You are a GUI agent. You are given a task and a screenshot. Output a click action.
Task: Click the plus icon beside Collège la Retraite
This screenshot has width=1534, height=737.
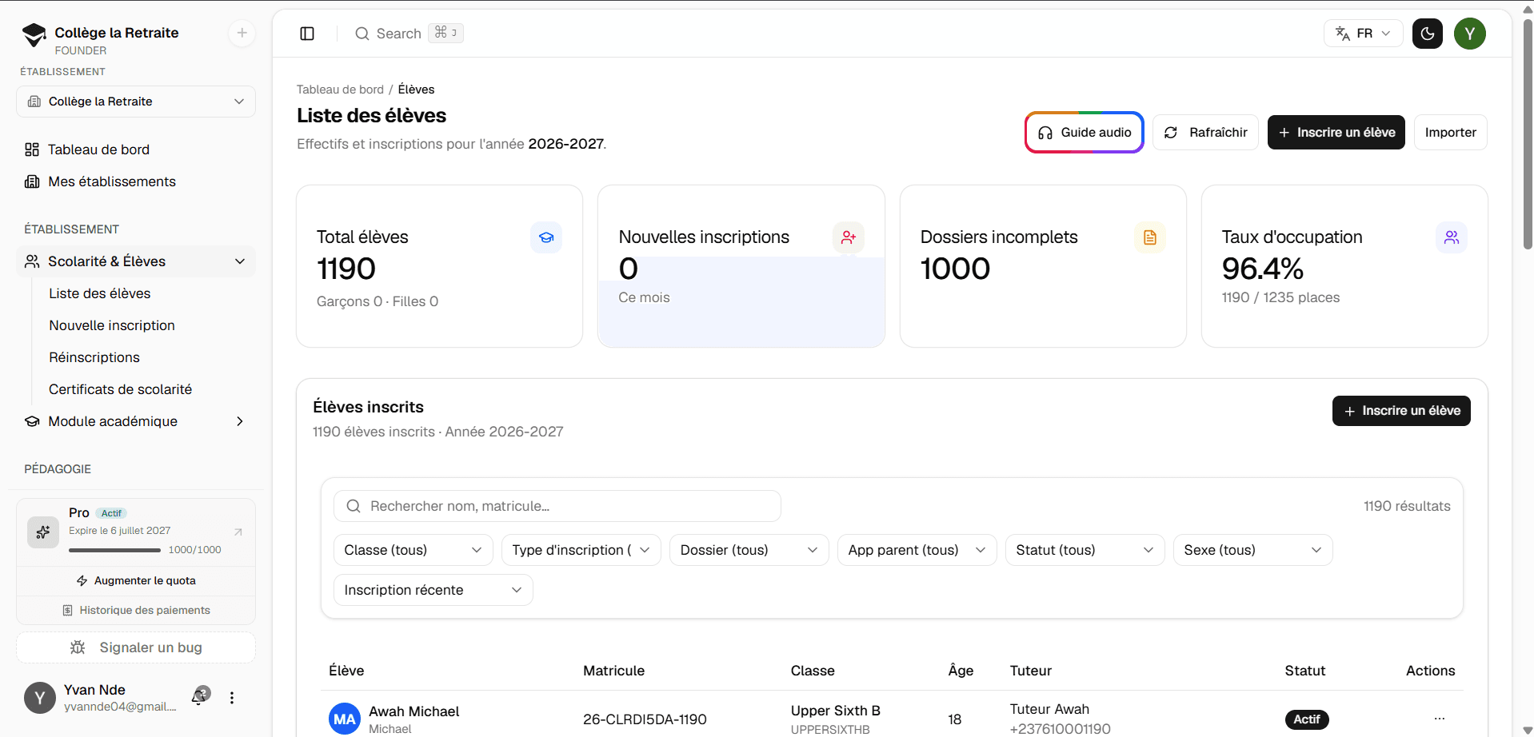242,33
